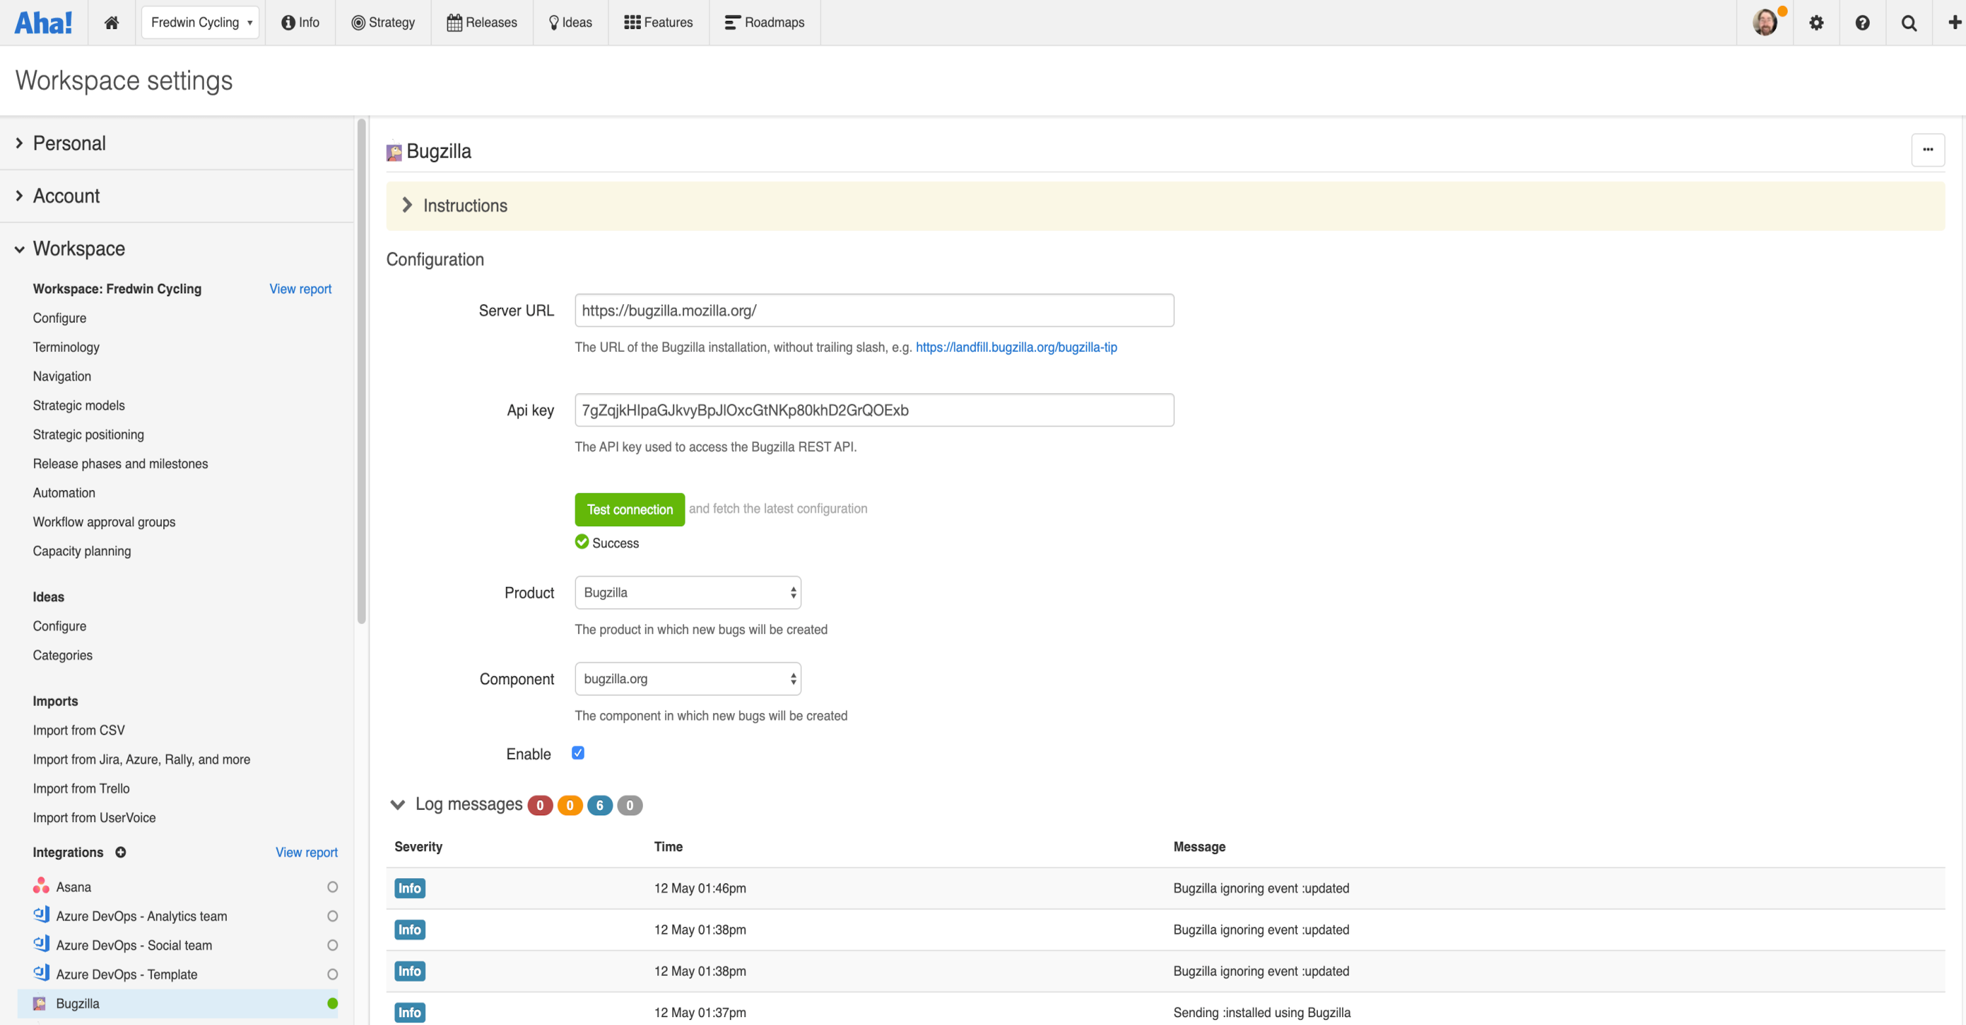This screenshot has width=1966, height=1025.
Task: Switch to the Features section
Action: [658, 22]
